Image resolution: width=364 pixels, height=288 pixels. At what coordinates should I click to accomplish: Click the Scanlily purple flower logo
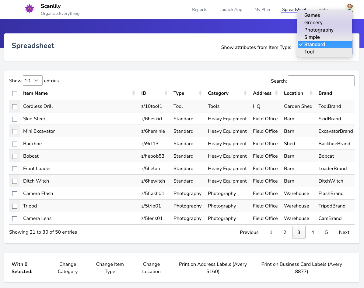[30, 9]
